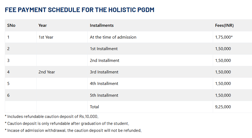The image size is (252, 138).
Task: Select the SNo column header
Action: tap(11, 25)
